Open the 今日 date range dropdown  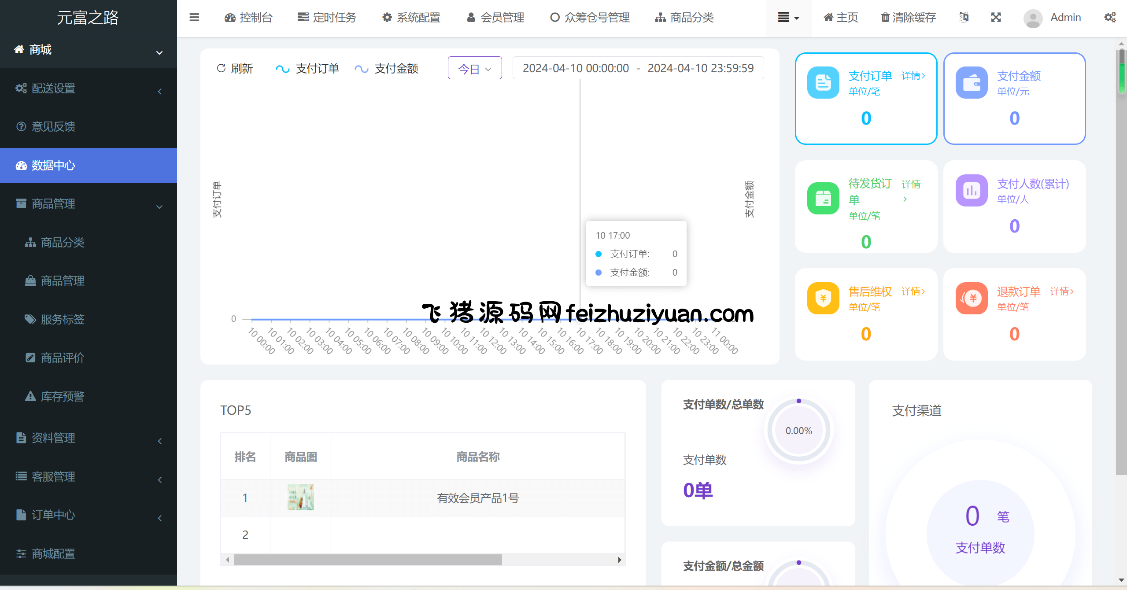coord(474,68)
